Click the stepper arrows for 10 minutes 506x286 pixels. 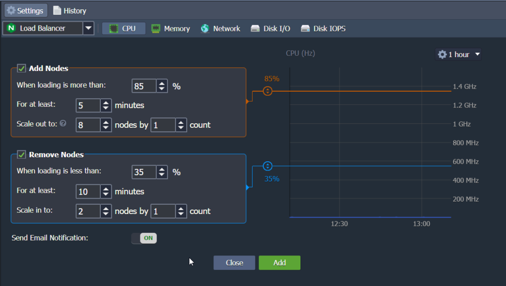106,192
